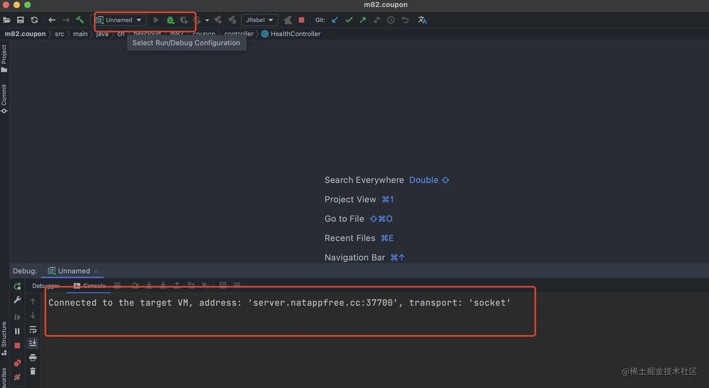Resume the program in the debug panel

[x=17, y=317]
